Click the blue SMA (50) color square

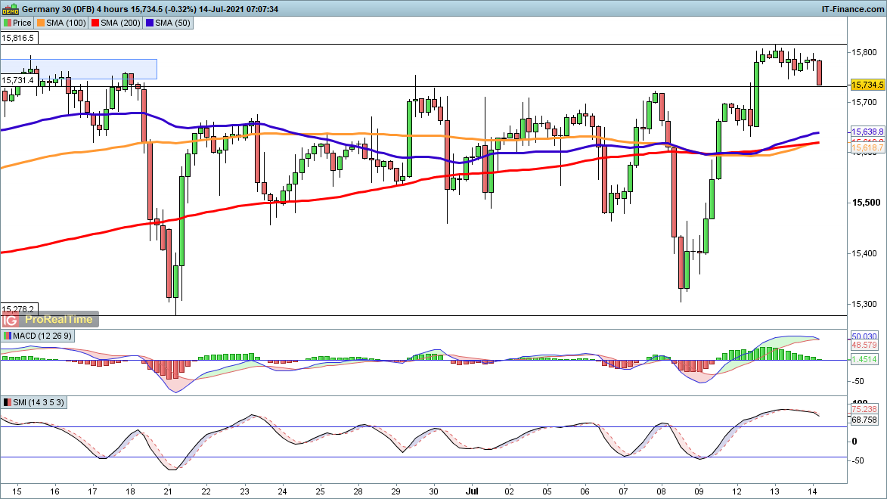[150, 23]
